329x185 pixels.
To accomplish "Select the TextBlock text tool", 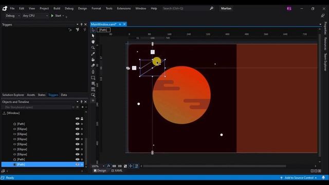I will (93, 89).
